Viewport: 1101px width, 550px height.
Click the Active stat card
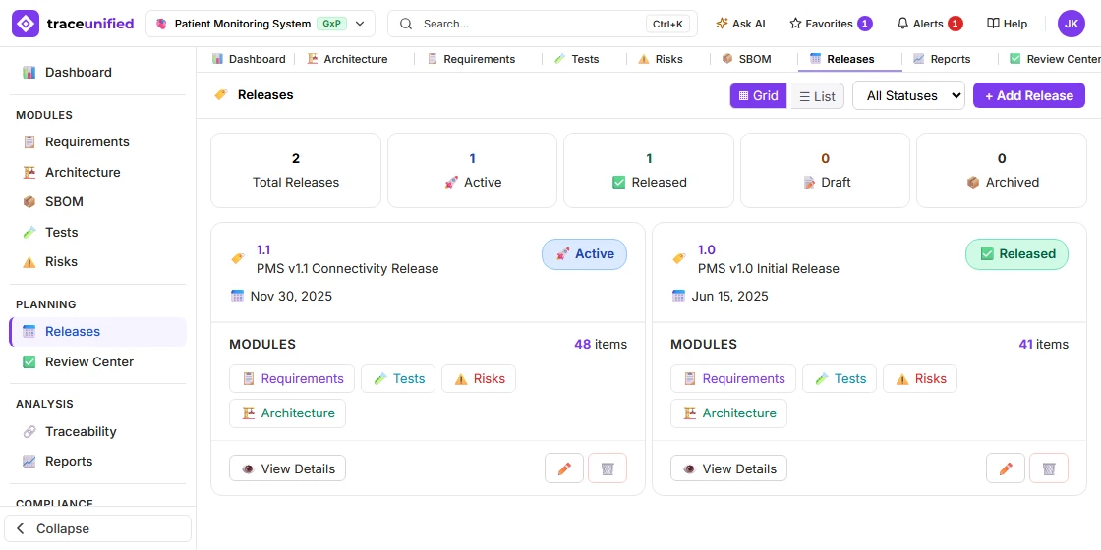coord(473,171)
